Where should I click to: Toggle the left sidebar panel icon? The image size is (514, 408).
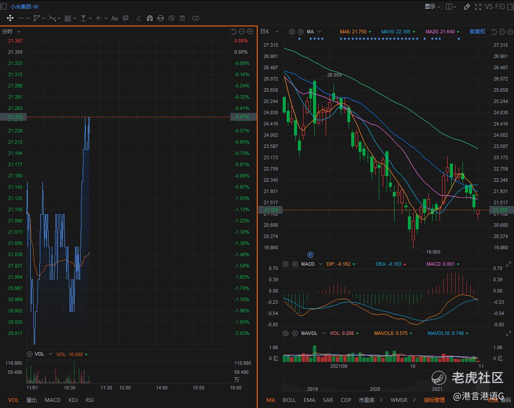4,6
